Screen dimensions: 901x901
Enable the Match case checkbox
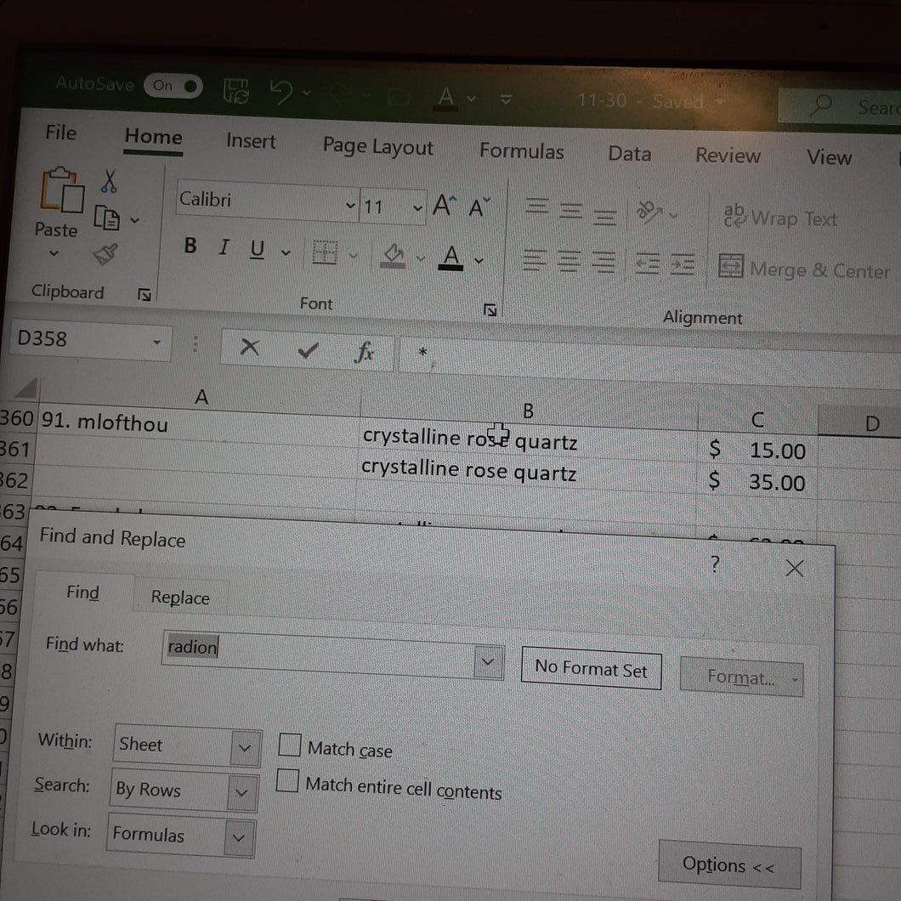tap(290, 744)
